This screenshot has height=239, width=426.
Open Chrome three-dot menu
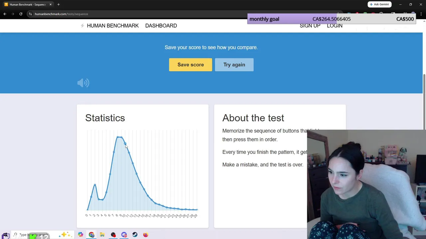tap(421, 14)
